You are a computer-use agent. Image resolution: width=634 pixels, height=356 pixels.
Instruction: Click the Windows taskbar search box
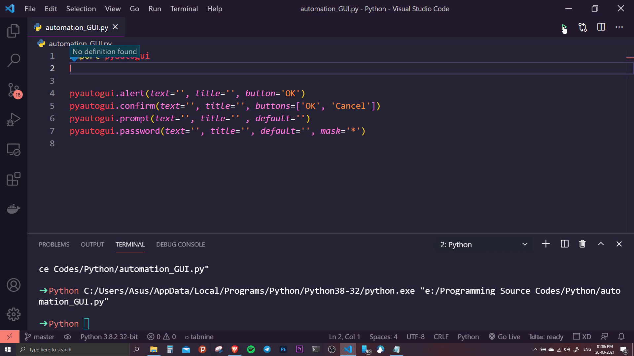coord(73,349)
